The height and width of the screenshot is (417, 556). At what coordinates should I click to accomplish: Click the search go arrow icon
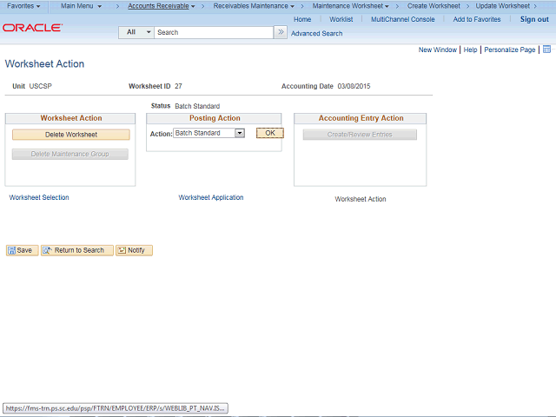[281, 32]
